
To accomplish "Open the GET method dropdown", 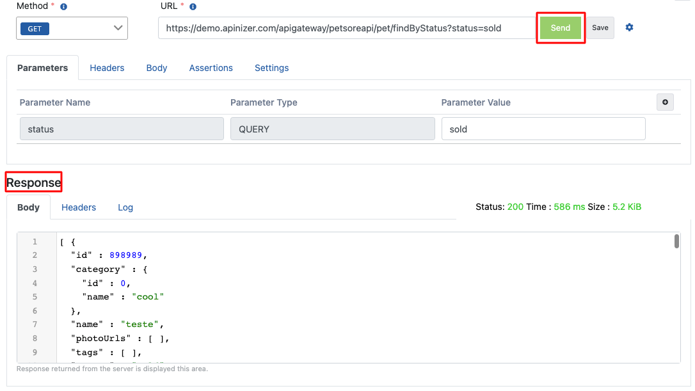I will (x=72, y=28).
